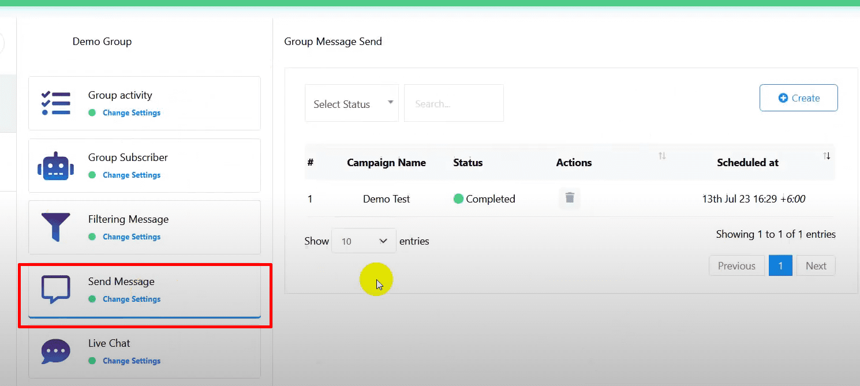Open the Select Status dropdown

click(352, 104)
